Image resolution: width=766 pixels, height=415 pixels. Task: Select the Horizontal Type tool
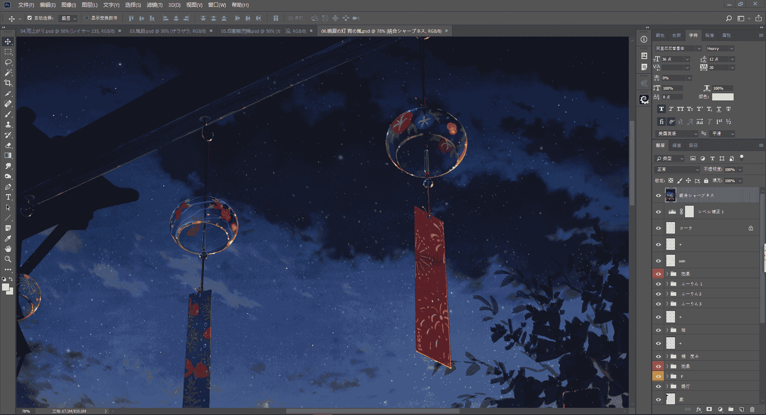(8, 197)
